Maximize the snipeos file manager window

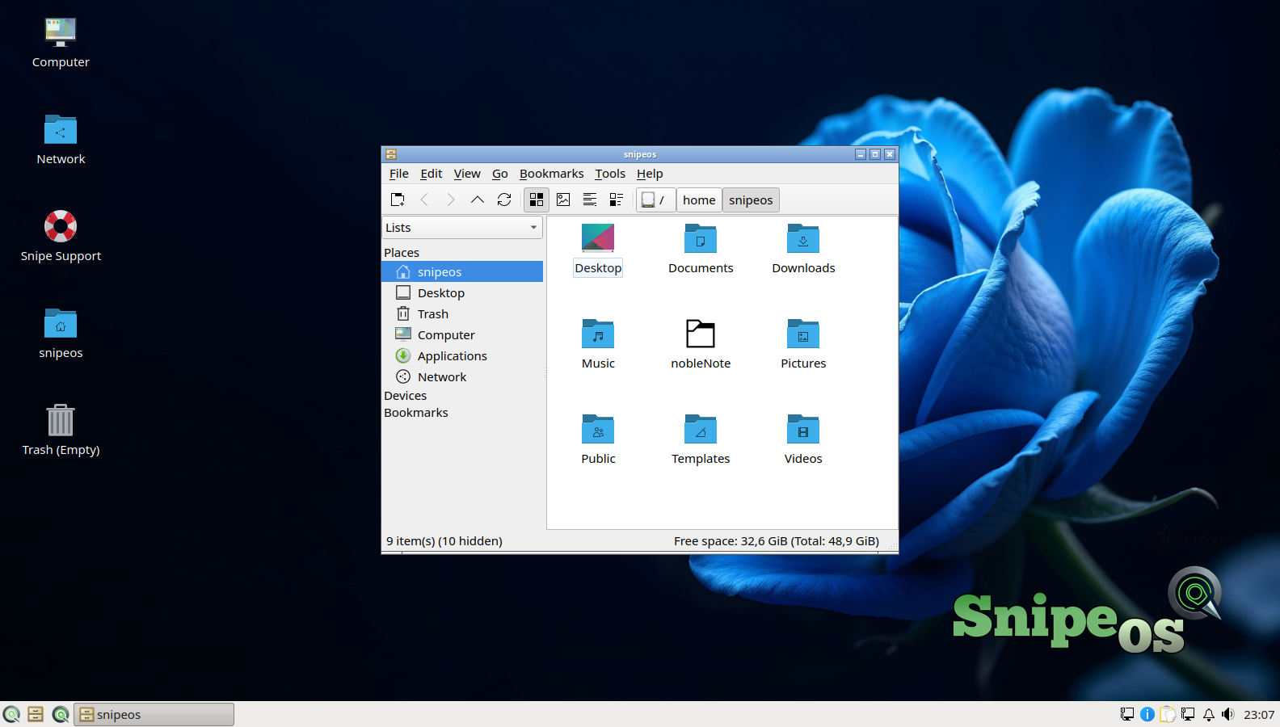coord(875,154)
